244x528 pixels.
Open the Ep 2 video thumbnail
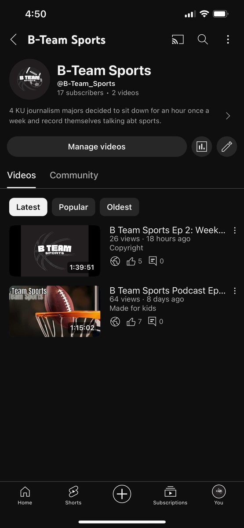point(55,251)
